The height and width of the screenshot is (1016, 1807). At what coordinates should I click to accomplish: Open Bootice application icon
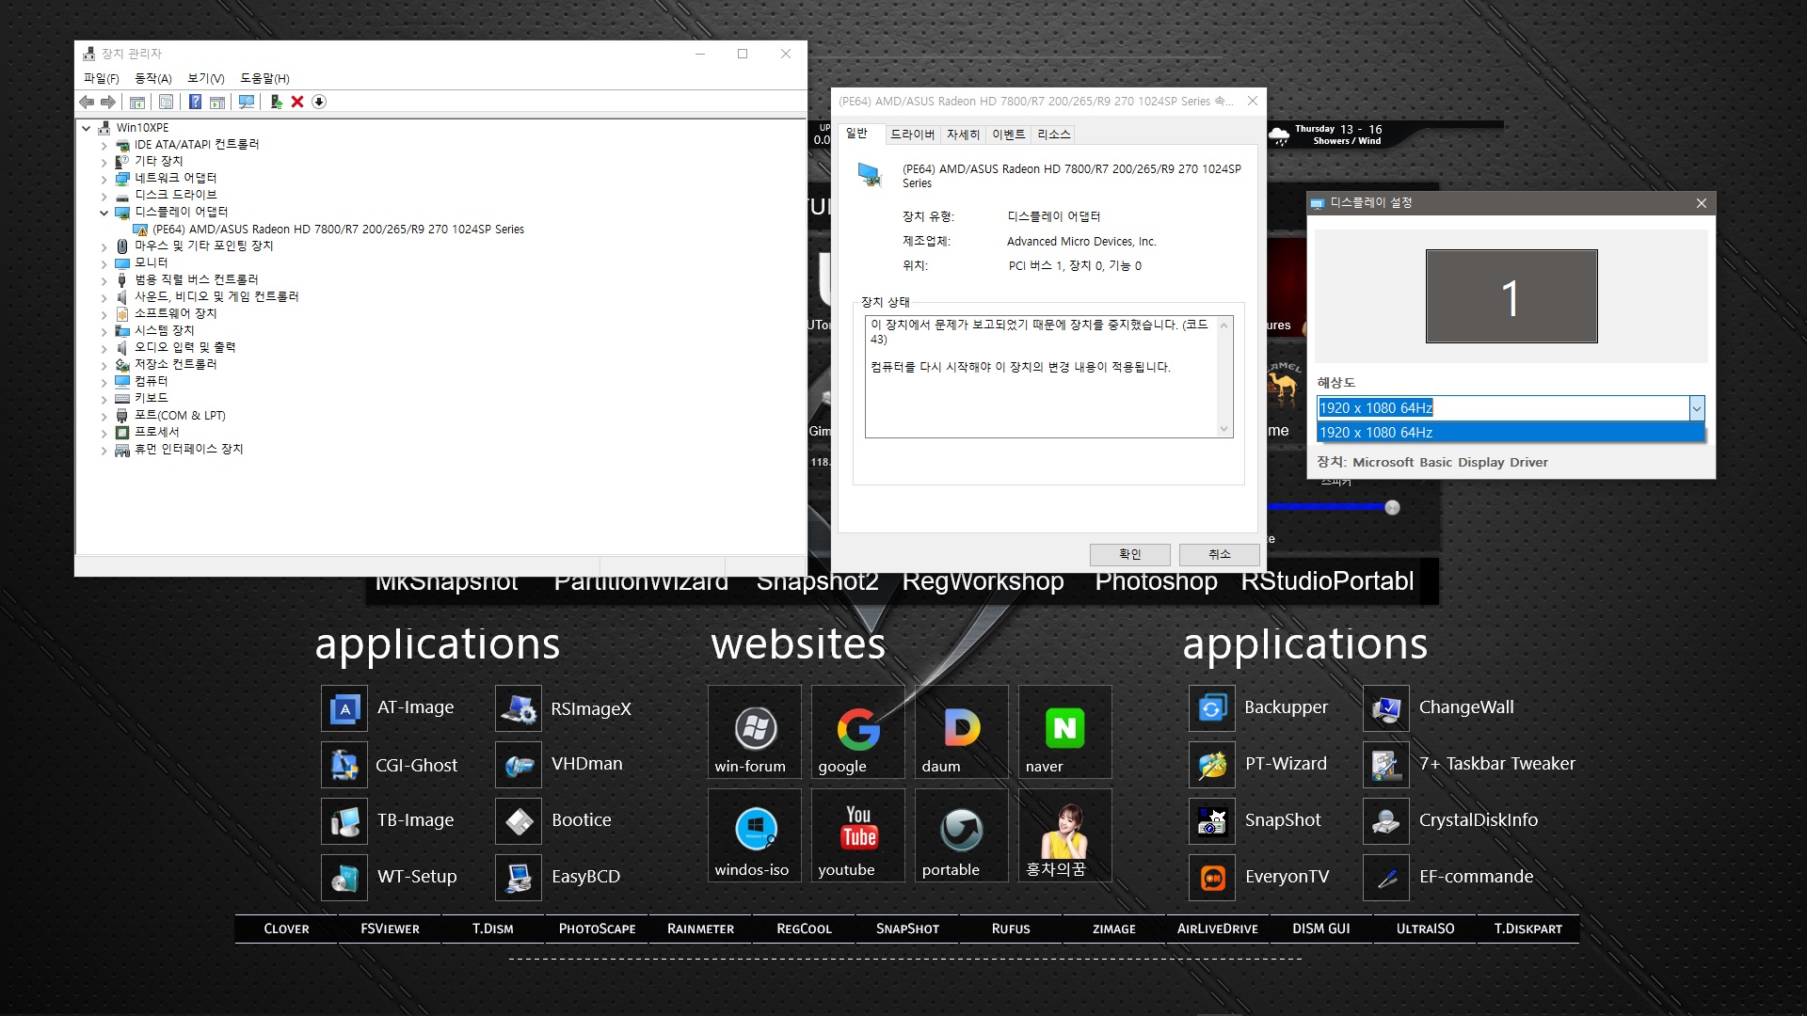coord(519,821)
